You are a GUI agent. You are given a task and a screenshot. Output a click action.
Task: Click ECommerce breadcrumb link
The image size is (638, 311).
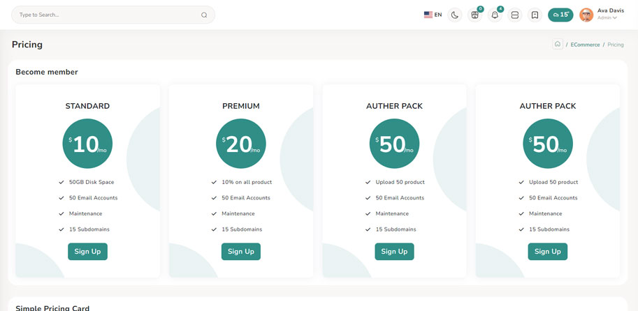[585, 45]
